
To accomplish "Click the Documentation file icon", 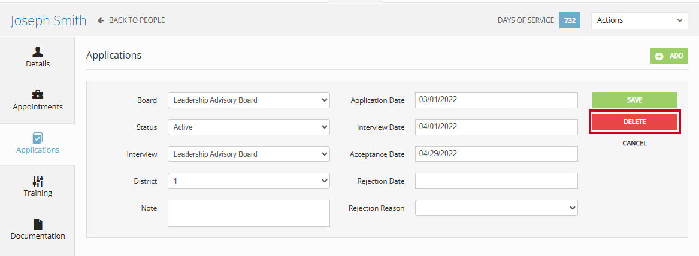I will (x=38, y=224).
